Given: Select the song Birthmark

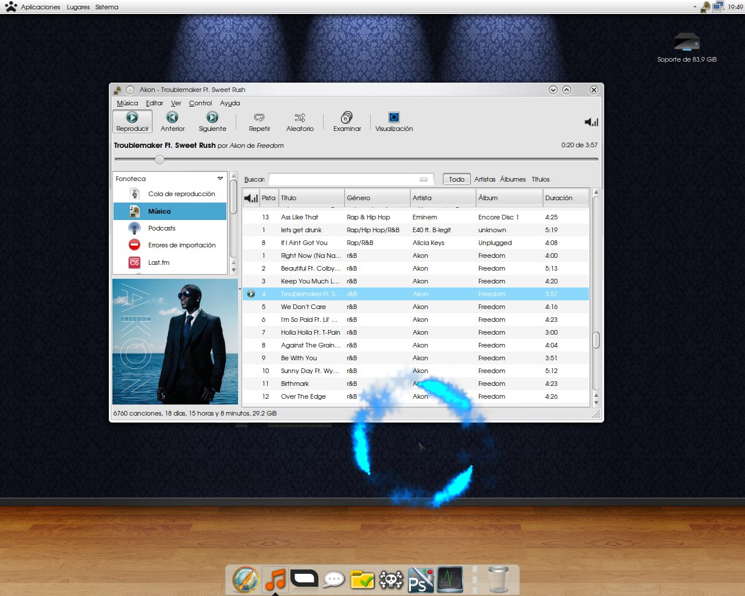Looking at the screenshot, I should (x=416, y=384).
